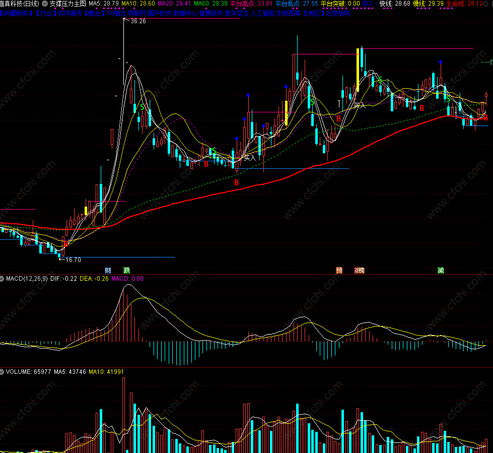Open the 数字孪生 concept link
Viewport: 493px width, 453px height.
click(237, 13)
